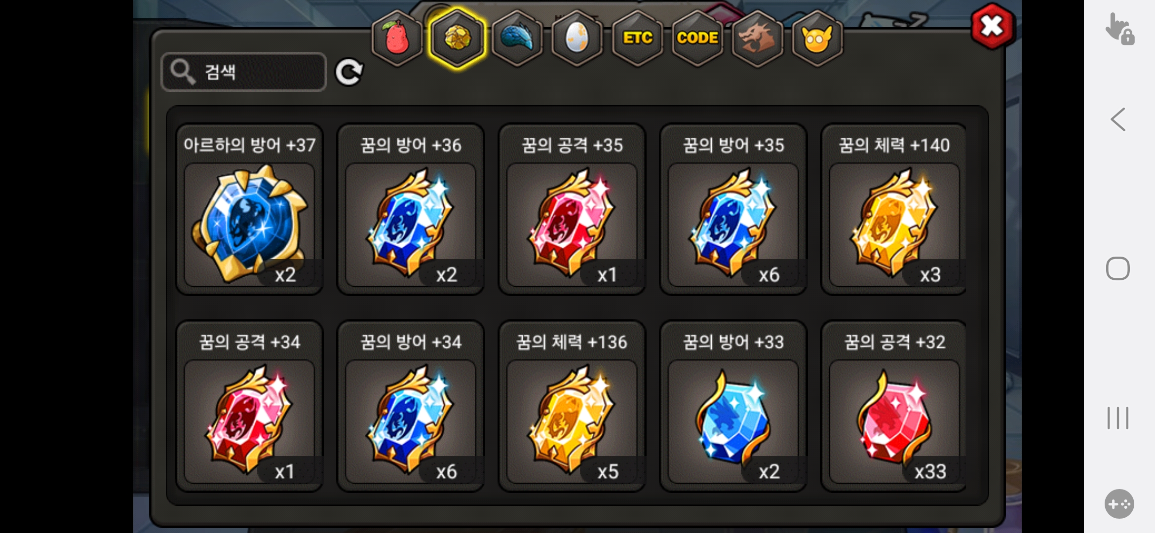Open the gamepad icon in sidebar
This screenshot has width=1155, height=533.
pos(1119,504)
